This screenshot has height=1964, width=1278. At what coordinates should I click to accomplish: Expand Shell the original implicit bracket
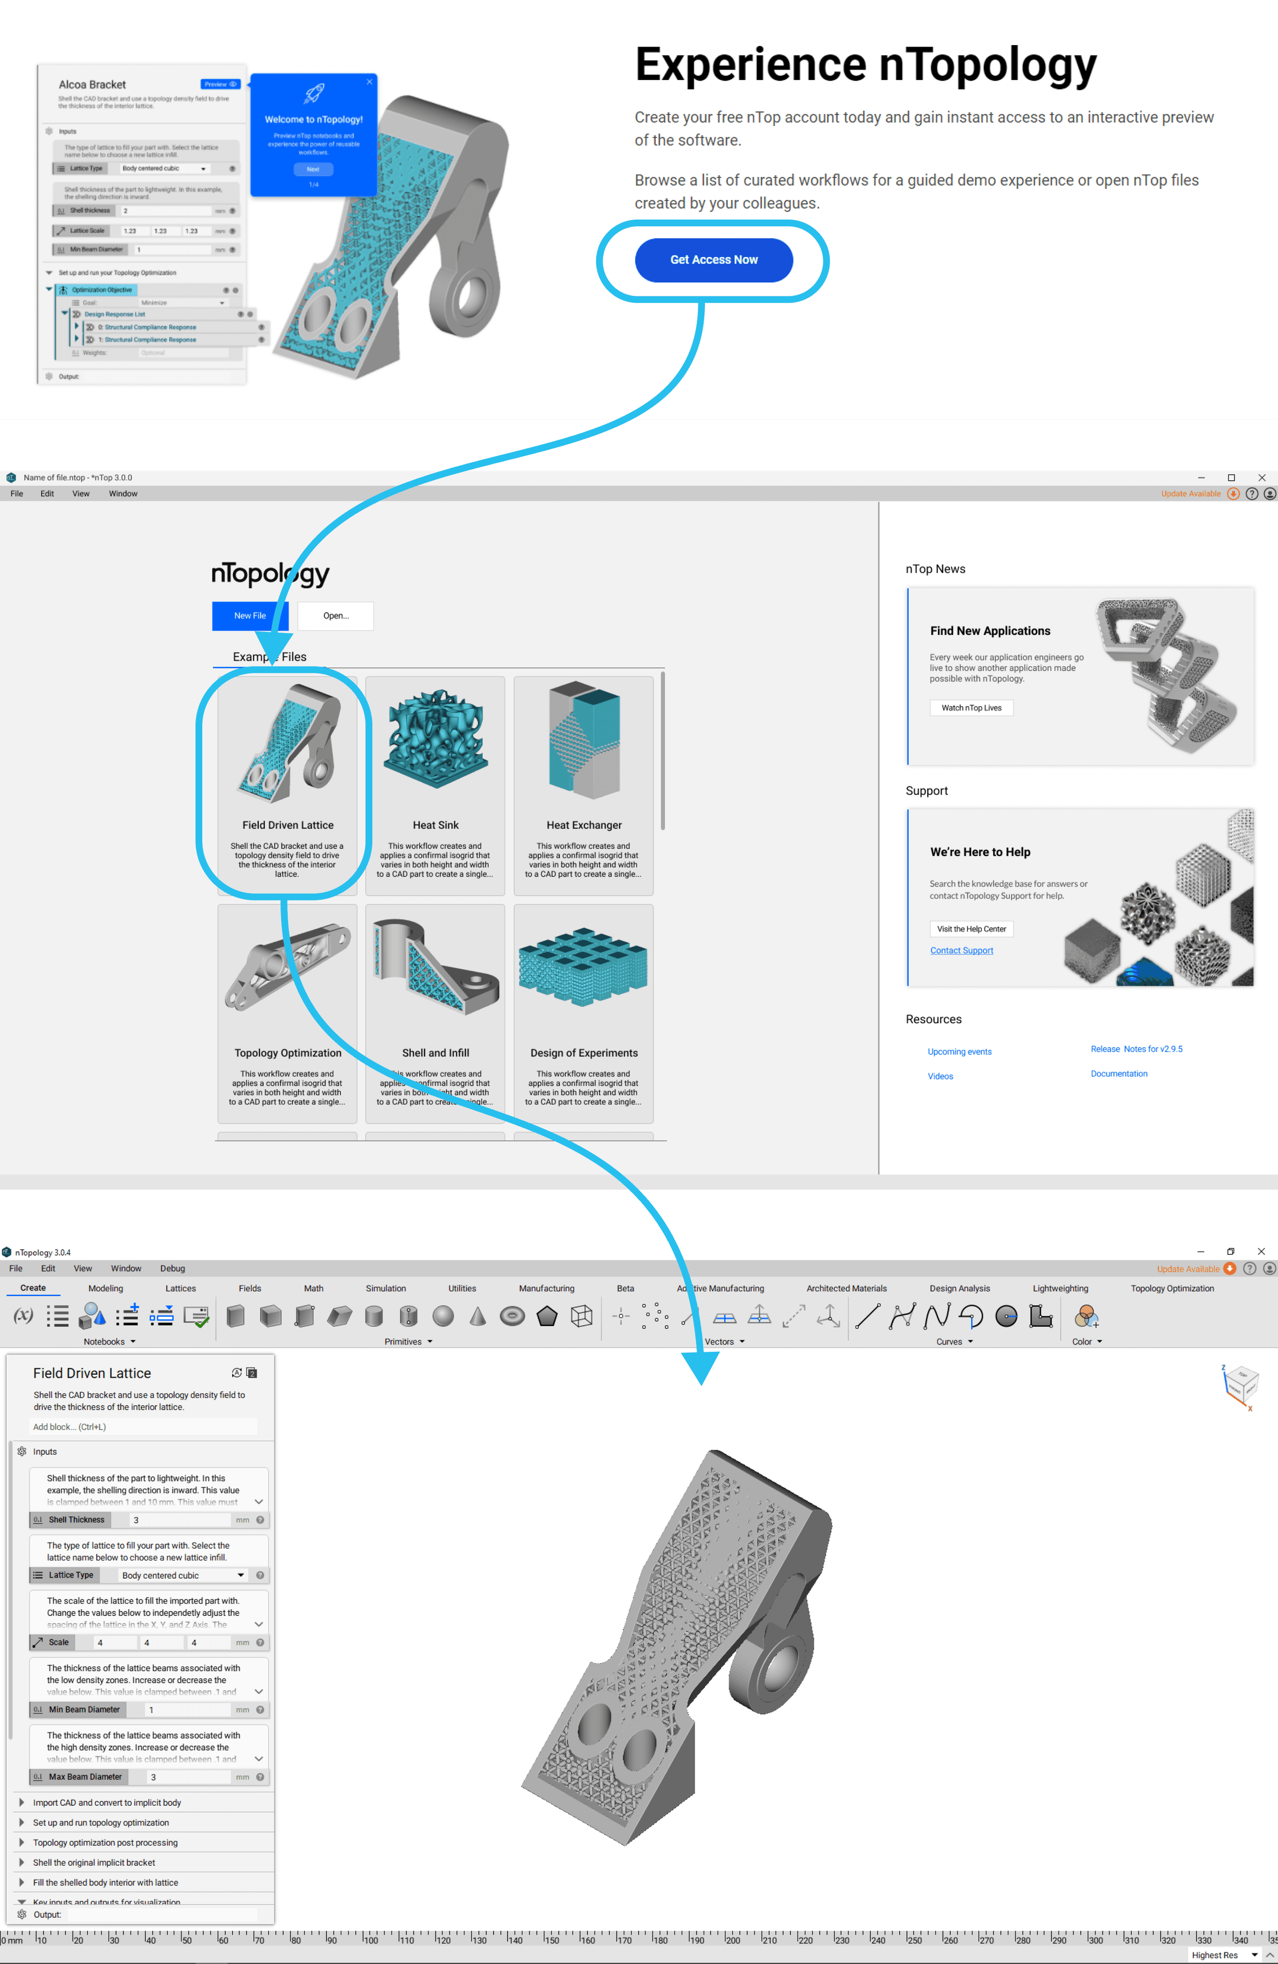coord(22,1862)
